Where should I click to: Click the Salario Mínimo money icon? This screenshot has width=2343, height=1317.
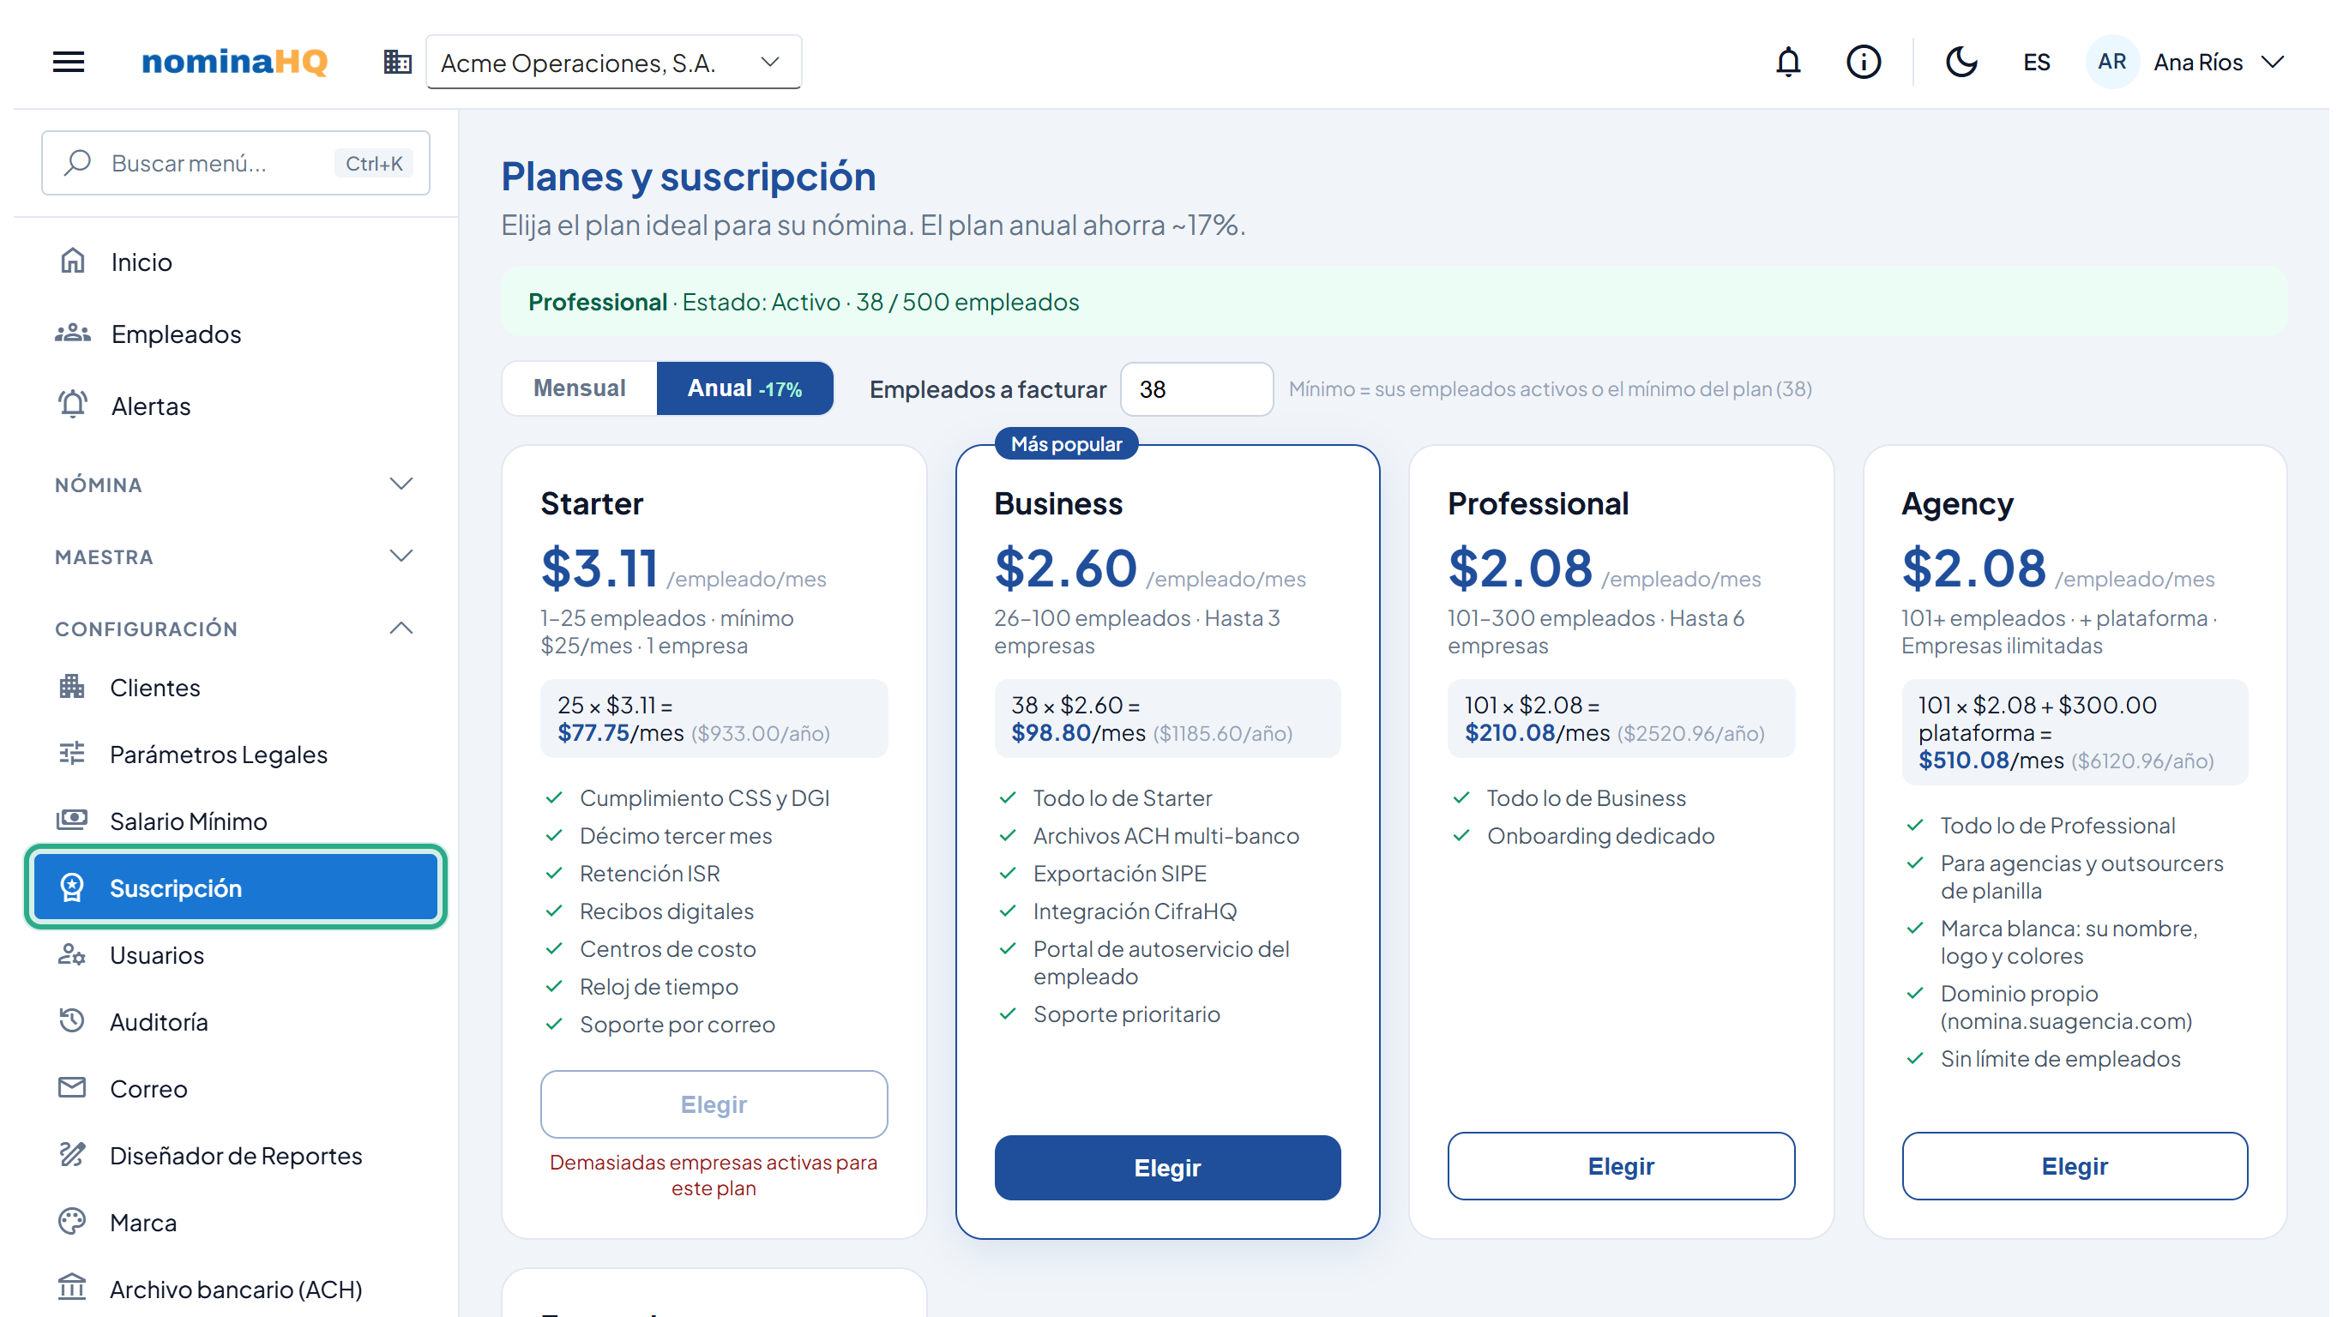(72, 821)
